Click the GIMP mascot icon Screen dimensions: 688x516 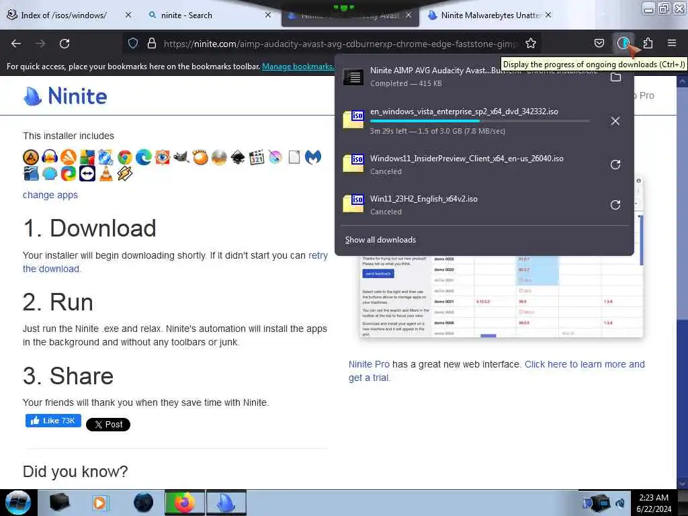181,157
